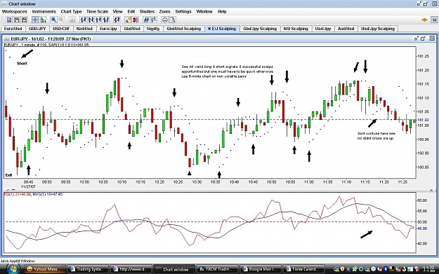Click the second of four blue line-study icons
The image size is (439, 274).
click(91, 20)
